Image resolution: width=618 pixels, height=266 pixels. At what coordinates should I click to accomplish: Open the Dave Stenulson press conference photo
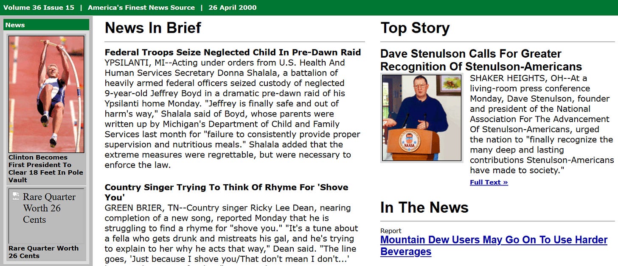[x=422, y=118]
